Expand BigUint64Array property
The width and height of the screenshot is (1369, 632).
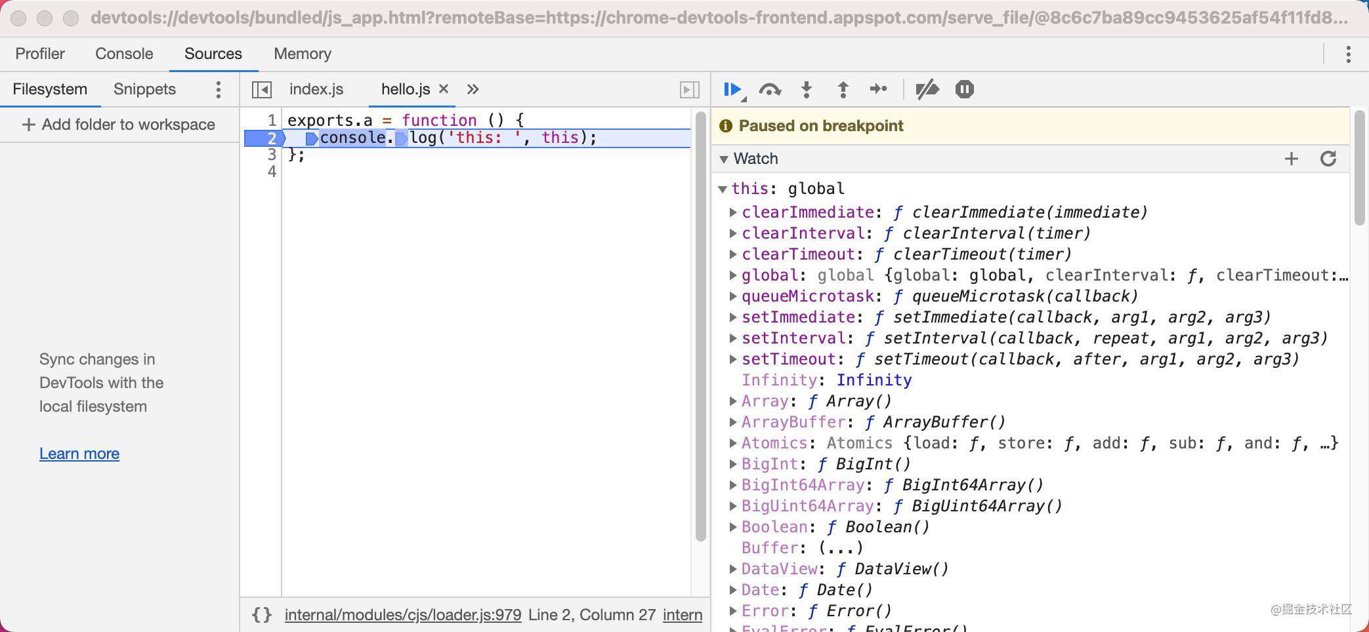[732, 506]
